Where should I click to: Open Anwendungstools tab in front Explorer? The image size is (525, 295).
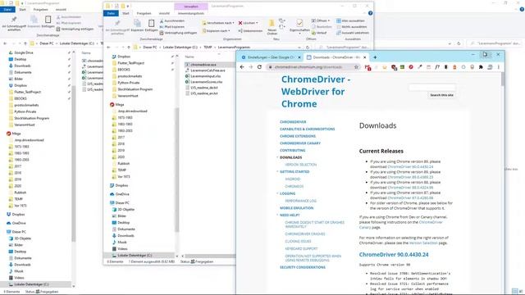point(191,13)
